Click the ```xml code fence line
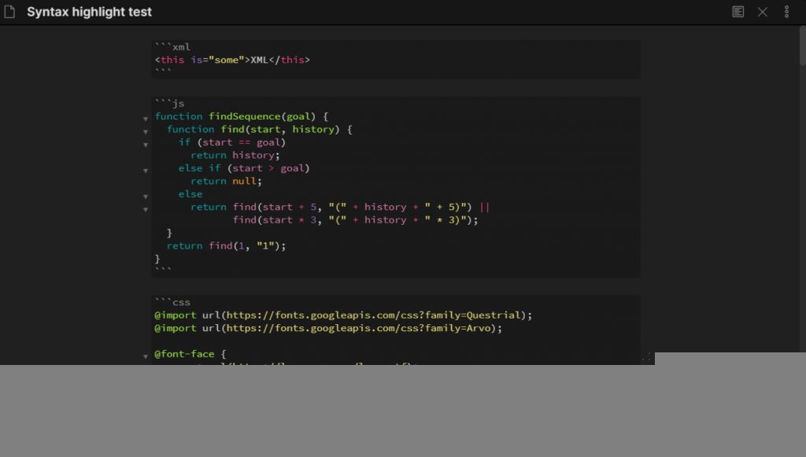The width and height of the screenshot is (806, 457). [x=172, y=46]
